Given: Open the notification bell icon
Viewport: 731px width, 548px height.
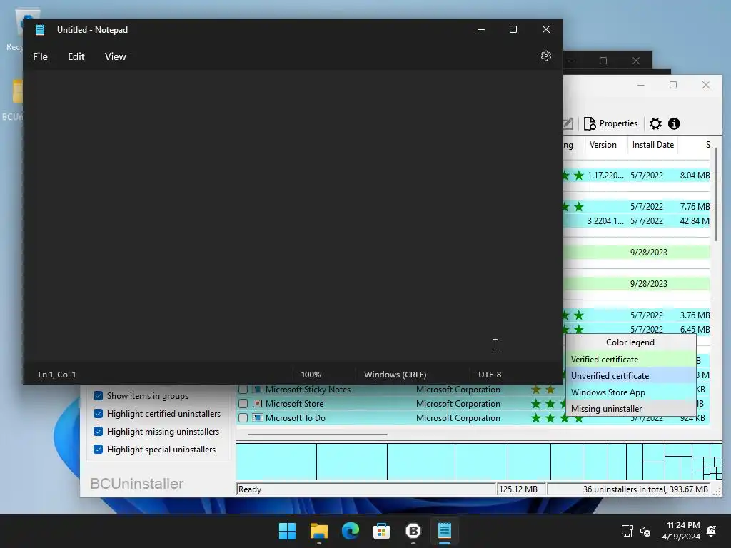Looking at the screenshot, I should (x=712, y=531).
